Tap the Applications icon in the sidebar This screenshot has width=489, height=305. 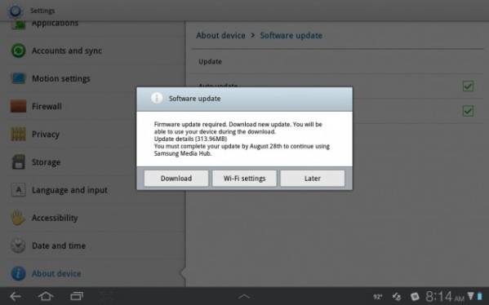(19, 25)
